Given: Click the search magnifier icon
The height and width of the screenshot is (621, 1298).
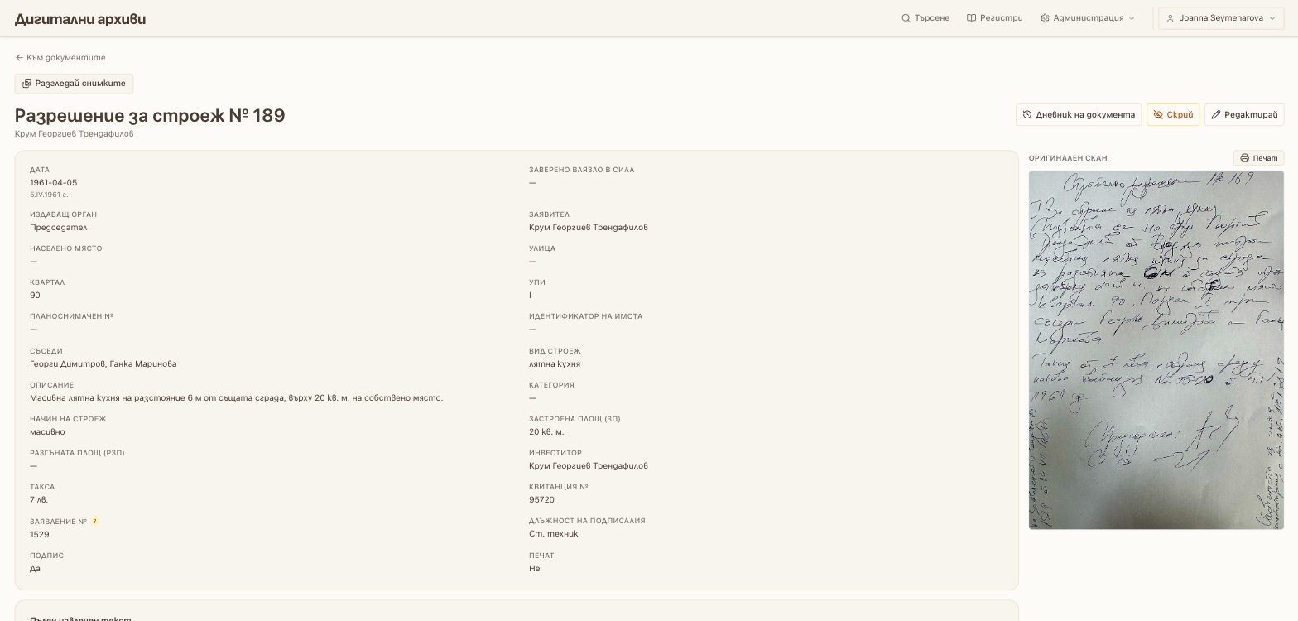Looking at the screenshot, I should coord(906,18).
